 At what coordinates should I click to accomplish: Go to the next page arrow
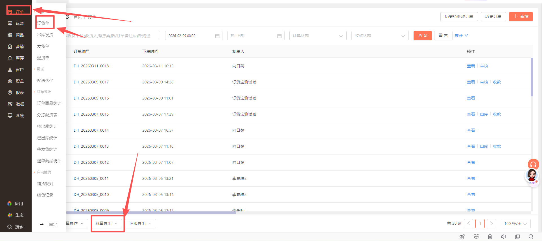click(x=491, y=224)
